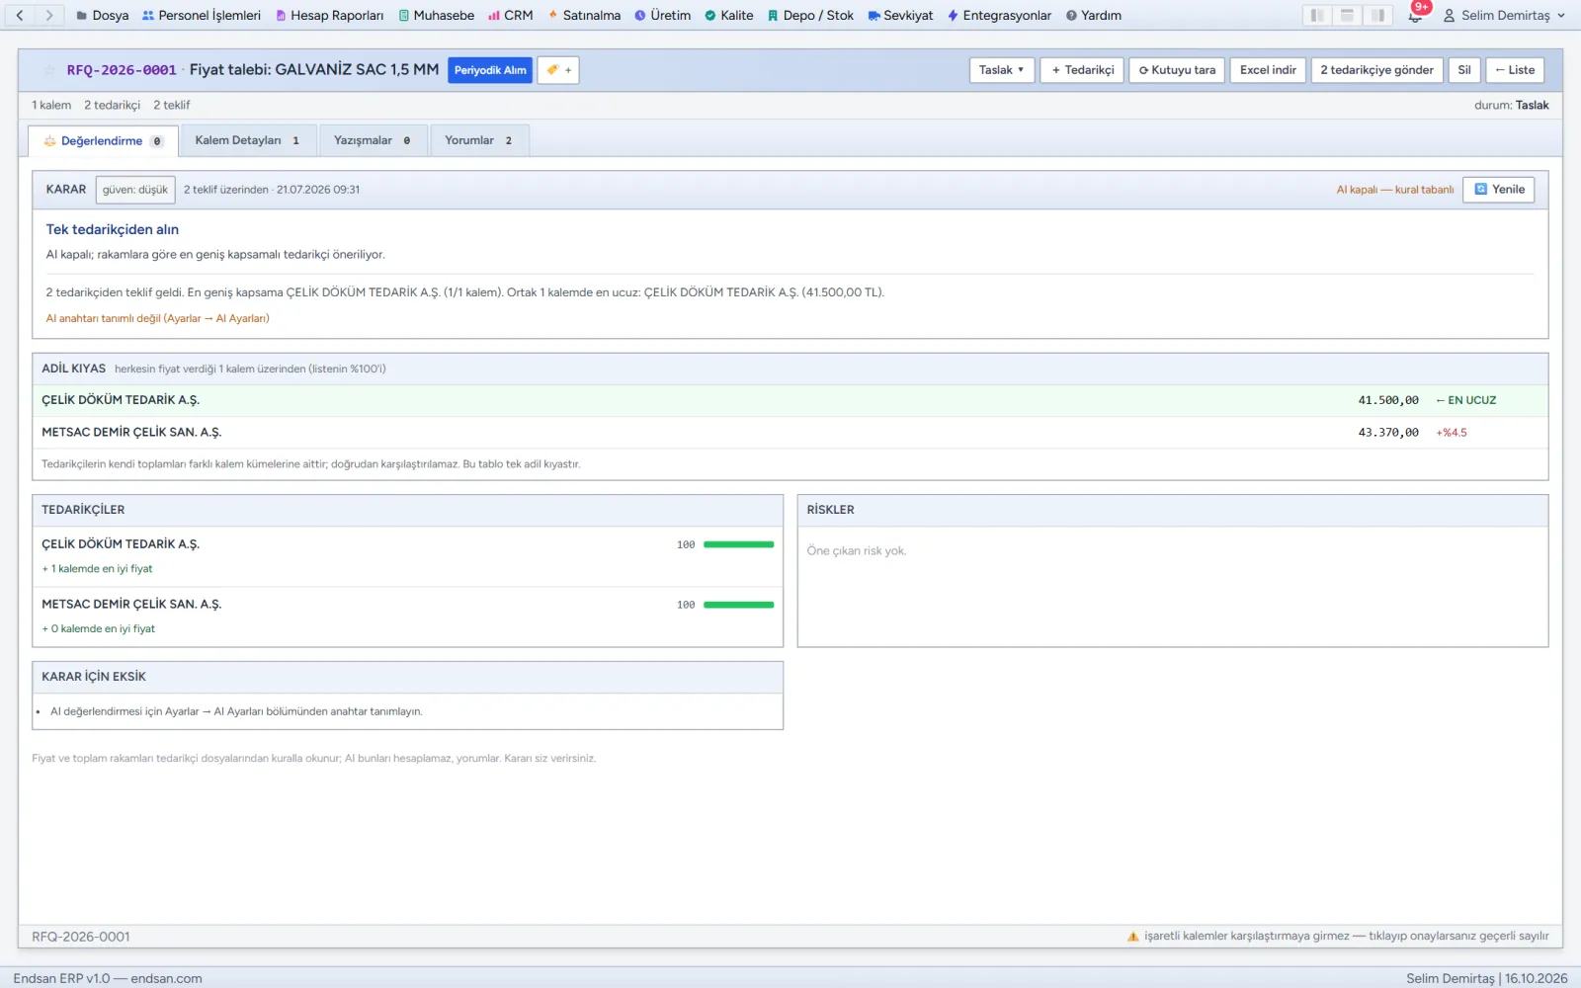Open the Üretim menu
This screenshot has height=988, width=1581.
pyautogui.click(x=662, y=15)
